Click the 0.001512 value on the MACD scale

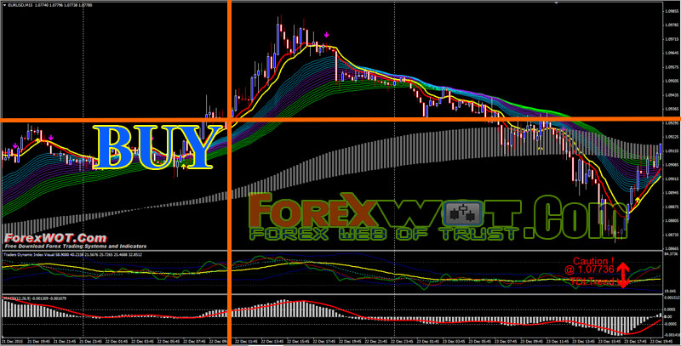pyautogui.click(x=672, y=298)
